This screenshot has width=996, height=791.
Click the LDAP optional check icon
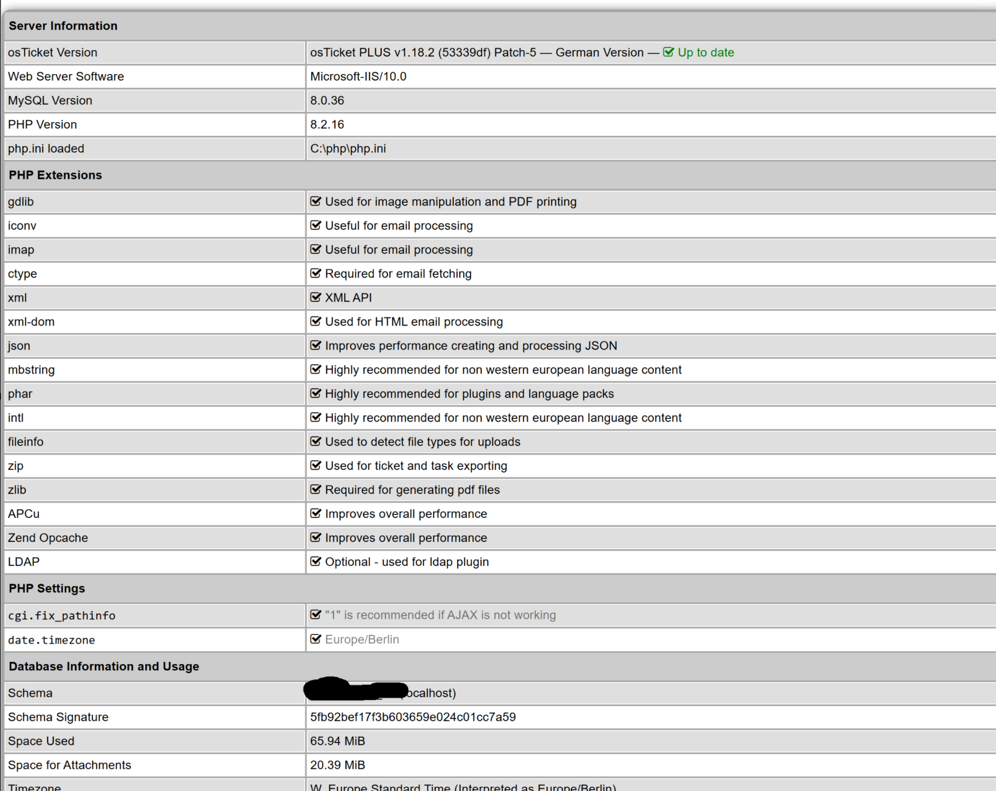click(316, 562)
